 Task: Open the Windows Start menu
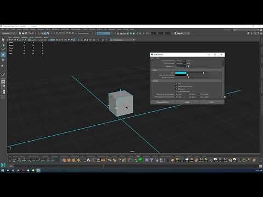click(3, 170)
